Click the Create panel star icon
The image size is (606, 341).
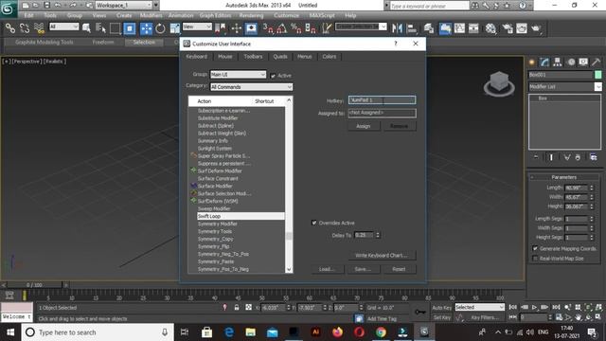coord(532,62)
